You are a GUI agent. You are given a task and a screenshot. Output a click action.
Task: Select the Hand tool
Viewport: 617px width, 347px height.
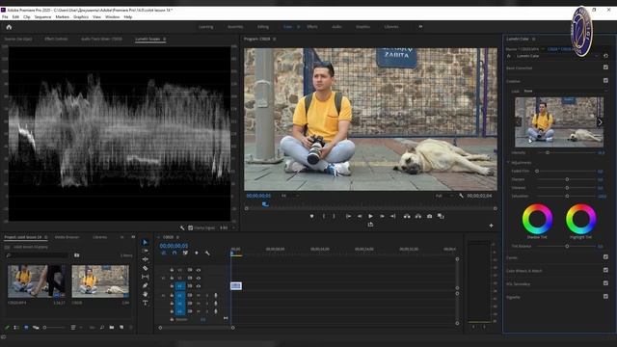pyautogui.click(x=146, y=294)
